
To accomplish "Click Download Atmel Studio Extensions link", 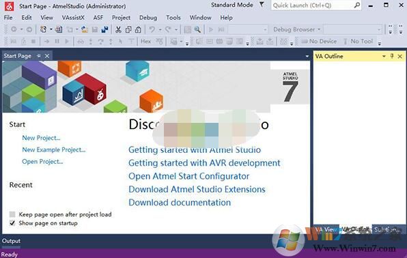I will tap(197, 189).
